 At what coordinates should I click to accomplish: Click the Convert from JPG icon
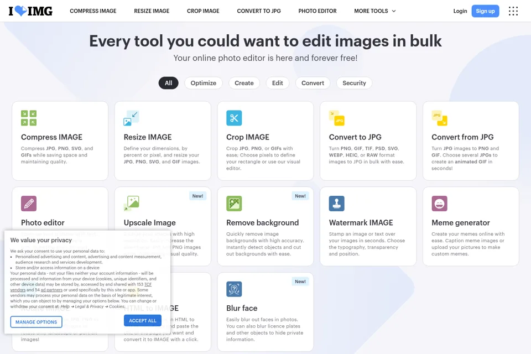(x=440, y=118)
